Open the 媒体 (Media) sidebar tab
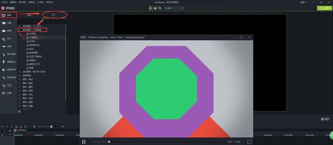 (8, 15)
